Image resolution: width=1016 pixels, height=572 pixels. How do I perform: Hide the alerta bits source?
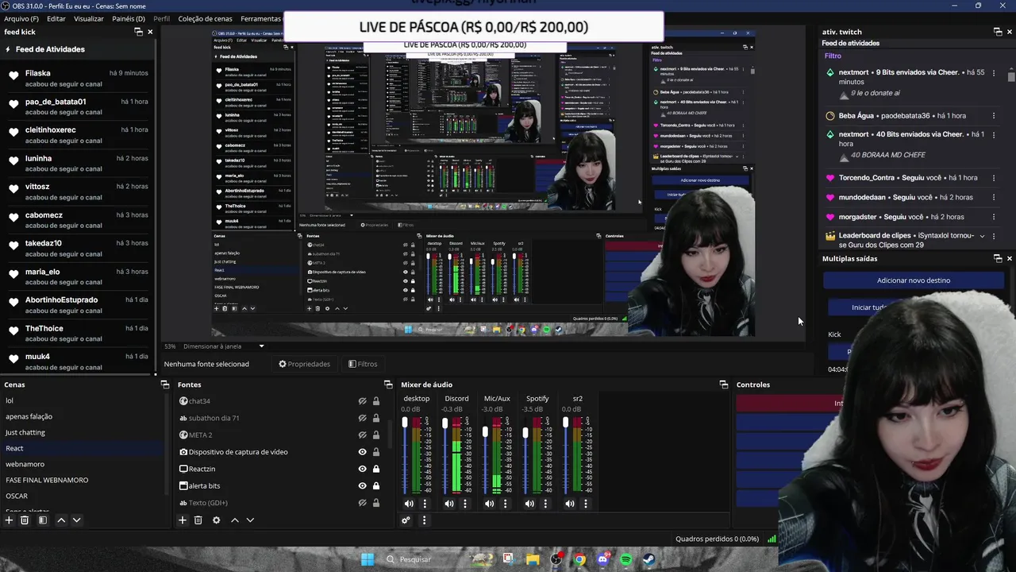pyautogui.click(x=362, y=486)
